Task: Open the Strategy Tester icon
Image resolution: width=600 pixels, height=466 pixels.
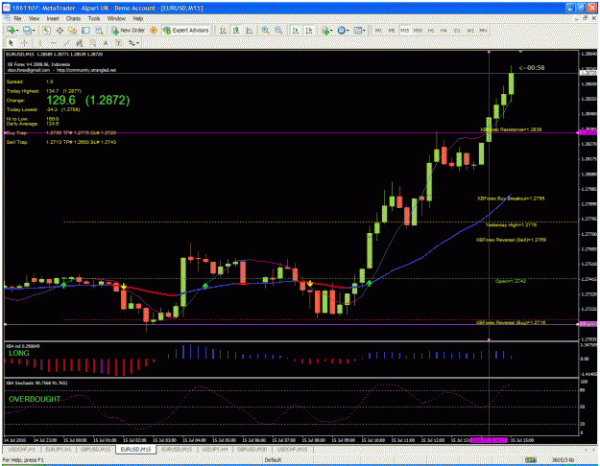Action: tap(99, 30)
